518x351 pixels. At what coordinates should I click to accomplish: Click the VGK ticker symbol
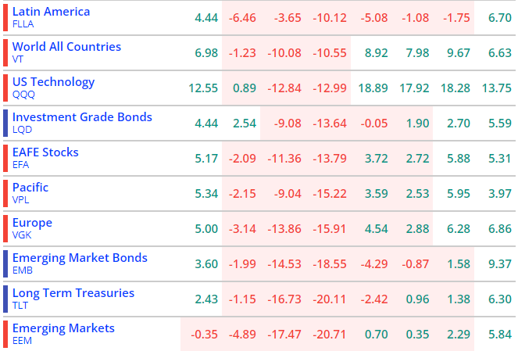(x=21, y=235)
